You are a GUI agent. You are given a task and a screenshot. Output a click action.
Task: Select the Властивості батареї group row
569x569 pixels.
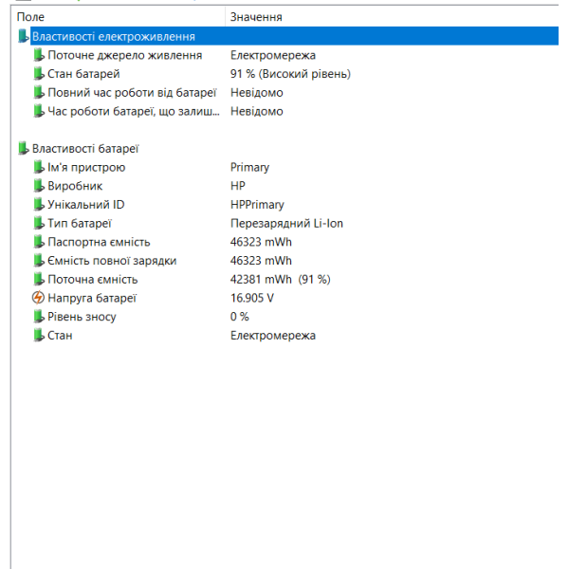[x=85, y=149]
